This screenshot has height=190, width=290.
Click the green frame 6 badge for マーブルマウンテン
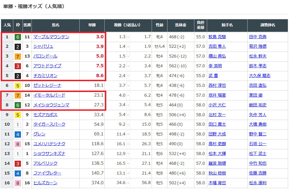pyautogui.click(x=18, y=37)
